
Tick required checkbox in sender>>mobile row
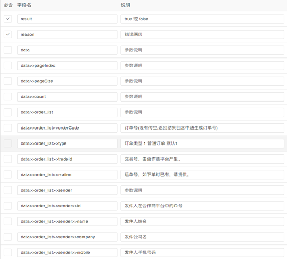pyautogui.click(x=8, y=253)
